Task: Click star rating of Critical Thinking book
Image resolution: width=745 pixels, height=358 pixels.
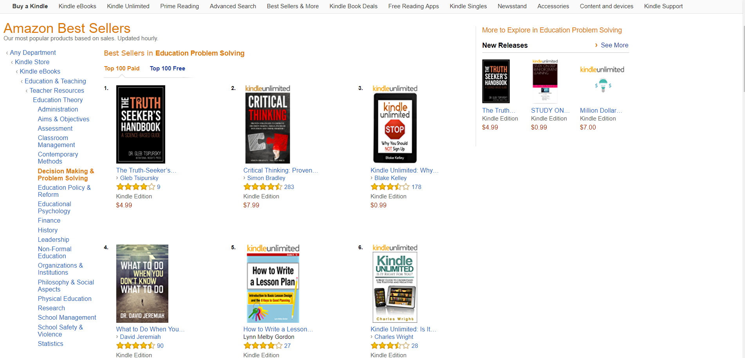Action: [263, 187]
